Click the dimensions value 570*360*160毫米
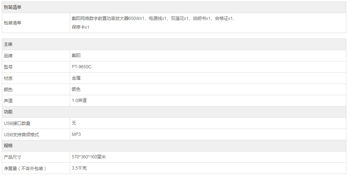 89,157
